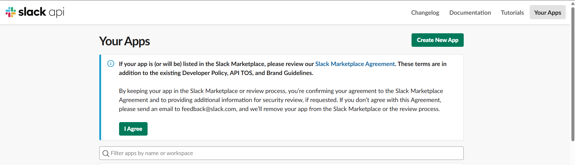Click the info circle icon in notice
Viewport: 575px width, 165px height.
tap(111, 64)
